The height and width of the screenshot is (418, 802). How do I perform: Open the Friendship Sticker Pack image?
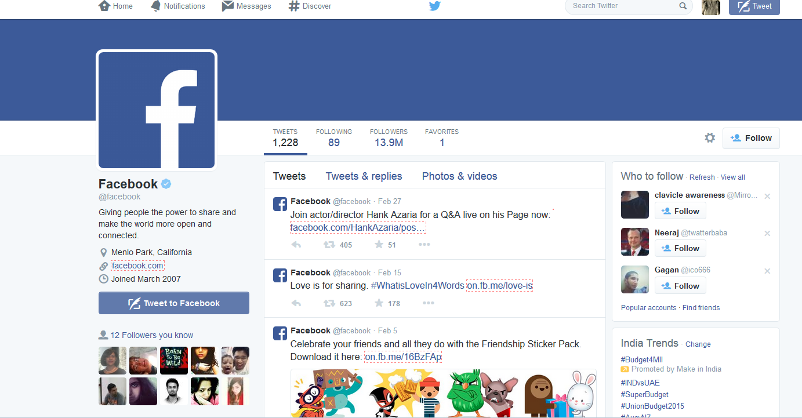(444, 393)
